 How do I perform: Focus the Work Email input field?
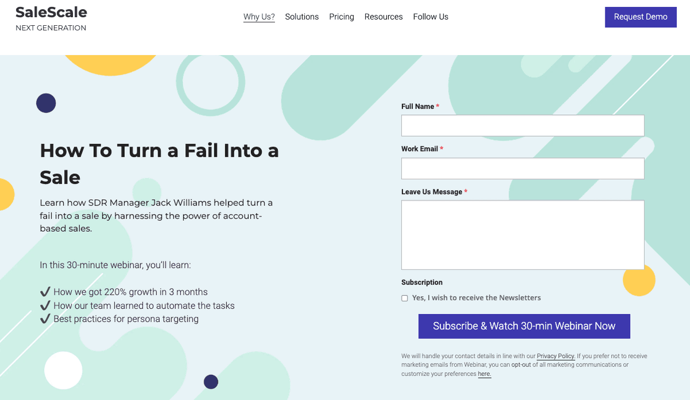click(523, 168)
